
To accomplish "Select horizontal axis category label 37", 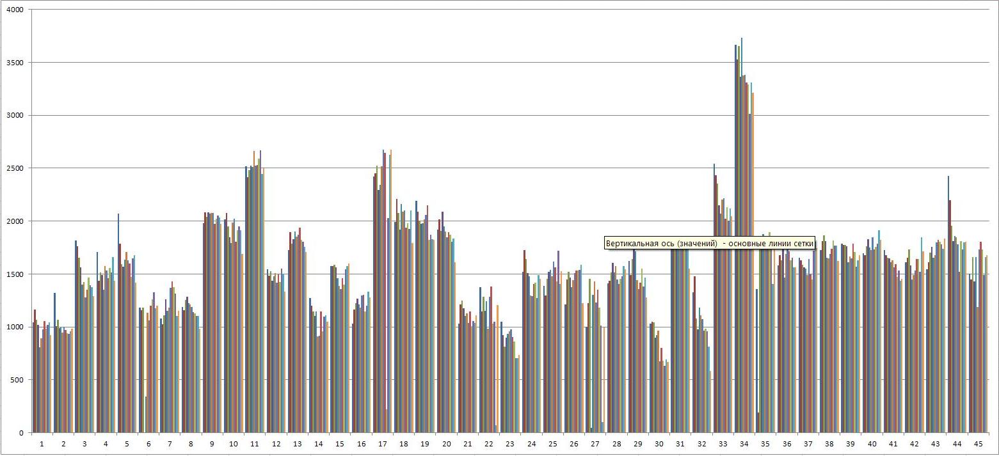I will tap(808, 444).
